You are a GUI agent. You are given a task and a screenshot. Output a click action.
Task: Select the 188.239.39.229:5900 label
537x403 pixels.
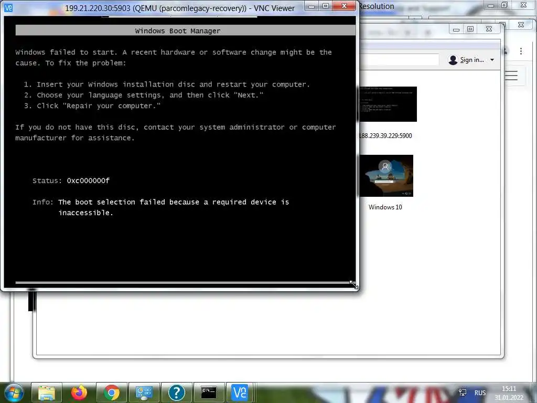385,136
